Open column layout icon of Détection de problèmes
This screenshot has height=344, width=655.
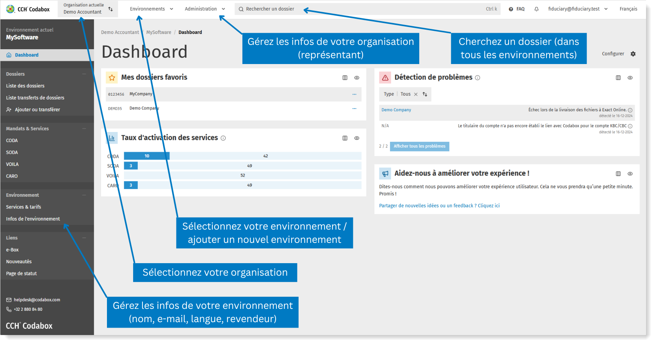tap(618, 78)
